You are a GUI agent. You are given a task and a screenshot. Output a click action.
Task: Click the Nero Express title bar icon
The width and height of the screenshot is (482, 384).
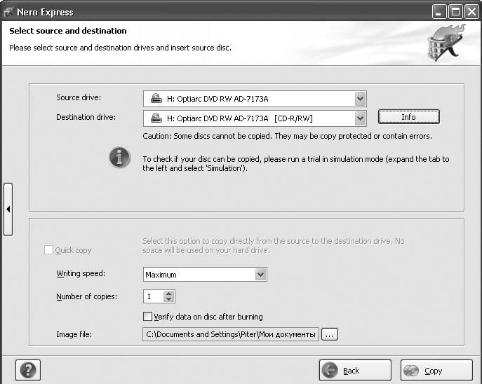click(8, 12)
